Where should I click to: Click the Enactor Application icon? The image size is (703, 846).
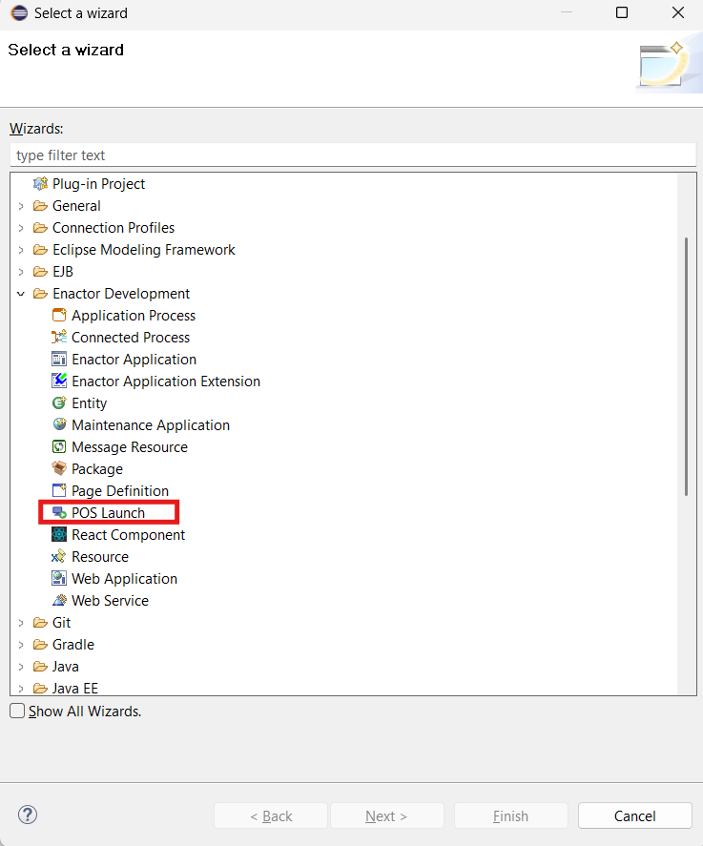[59, 360]
